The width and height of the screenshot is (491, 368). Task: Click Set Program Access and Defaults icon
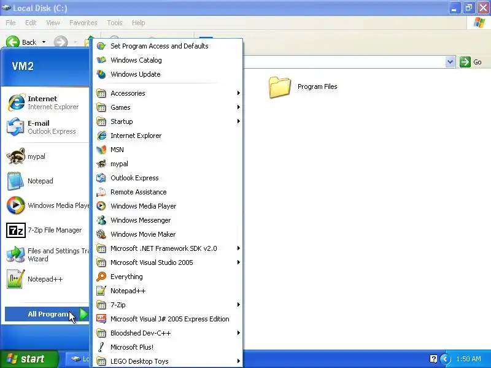101,46
